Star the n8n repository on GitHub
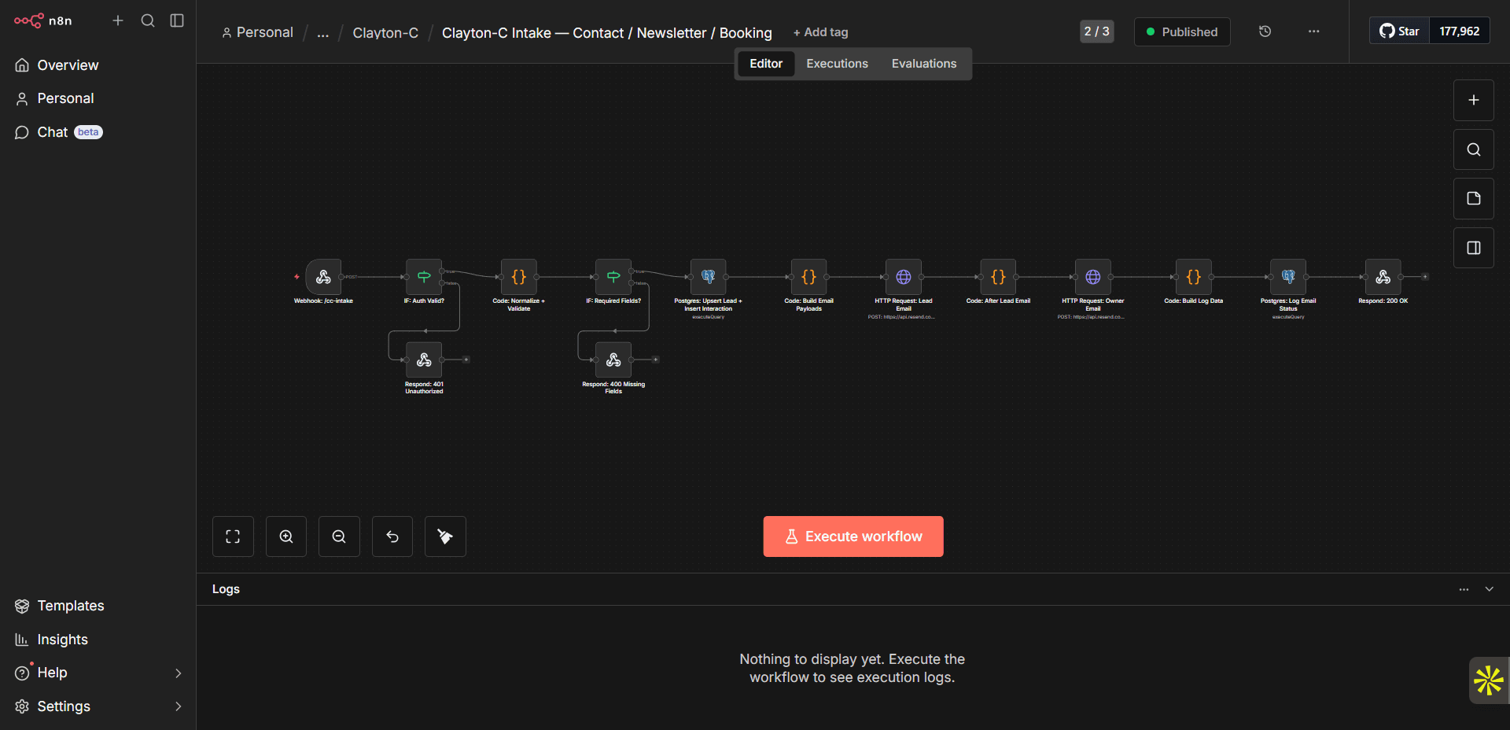The image size is (1510, 730). click(1399, 31)
